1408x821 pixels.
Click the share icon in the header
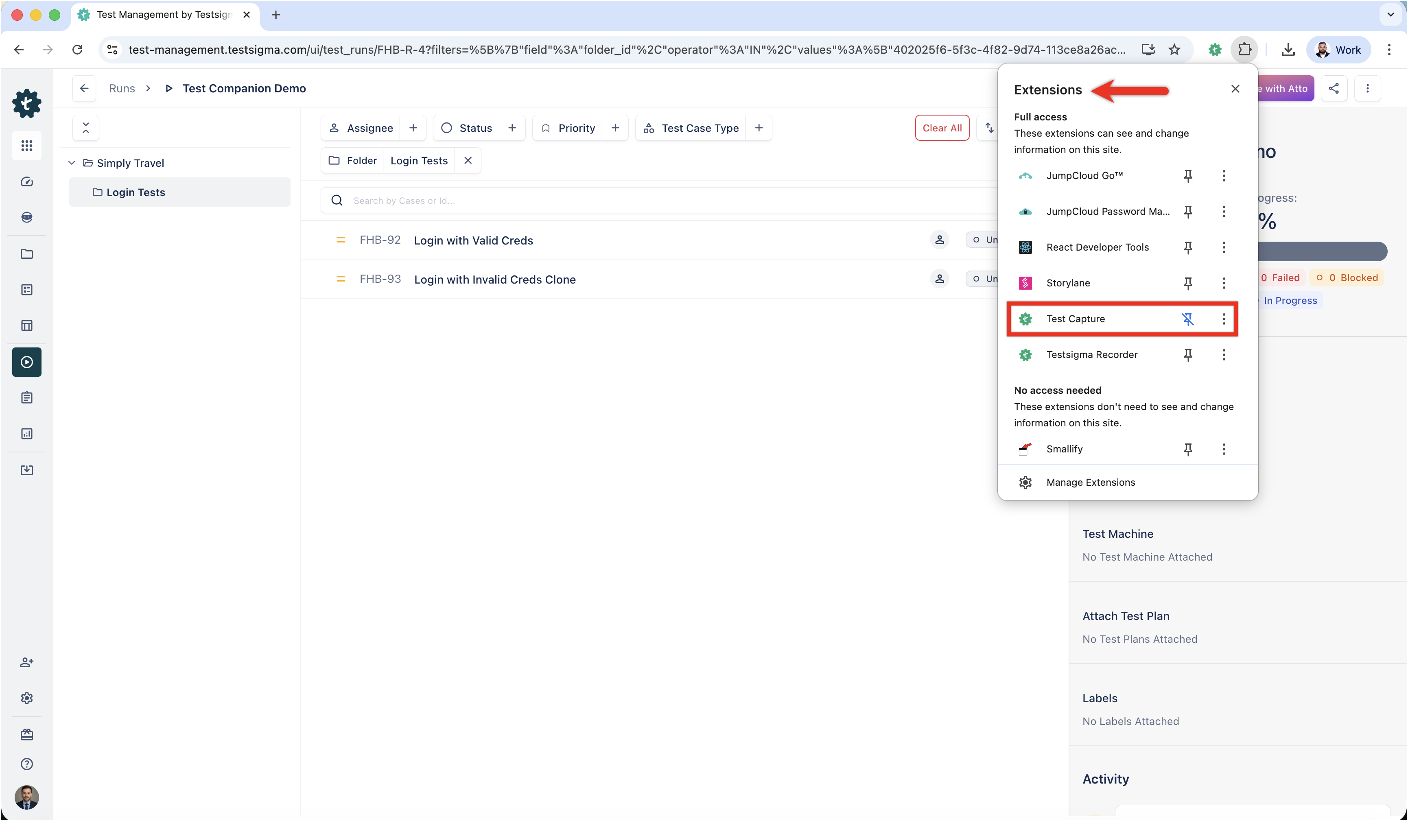coord(1334,88)
